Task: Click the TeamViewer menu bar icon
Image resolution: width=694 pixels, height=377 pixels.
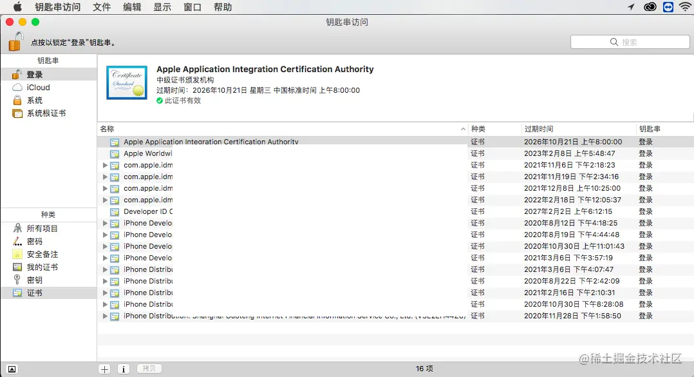Action: tap(668, 6)
